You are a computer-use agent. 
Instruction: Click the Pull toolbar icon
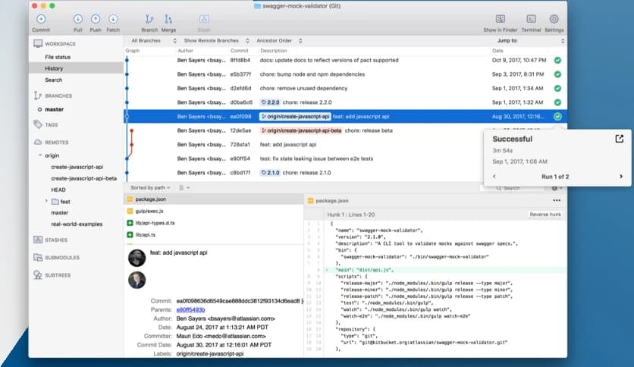tap(78, 19)
